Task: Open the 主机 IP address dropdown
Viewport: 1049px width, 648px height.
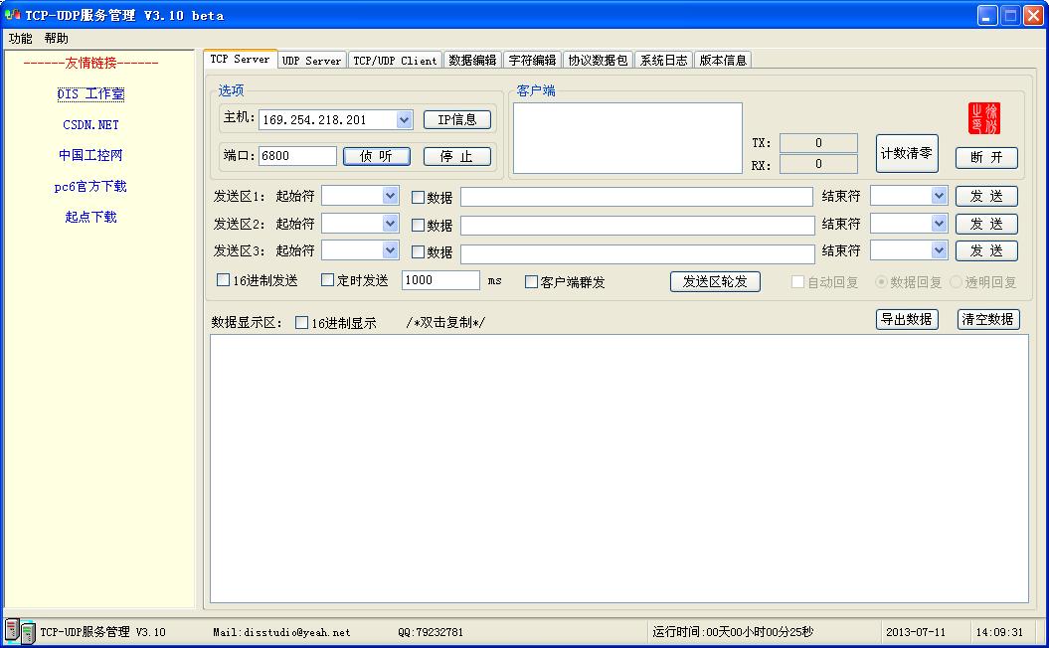Action: [x=404, y=119]
